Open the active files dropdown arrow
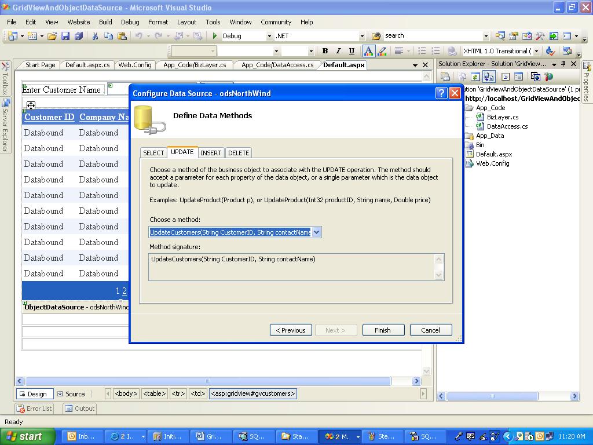 click(415, 65)
